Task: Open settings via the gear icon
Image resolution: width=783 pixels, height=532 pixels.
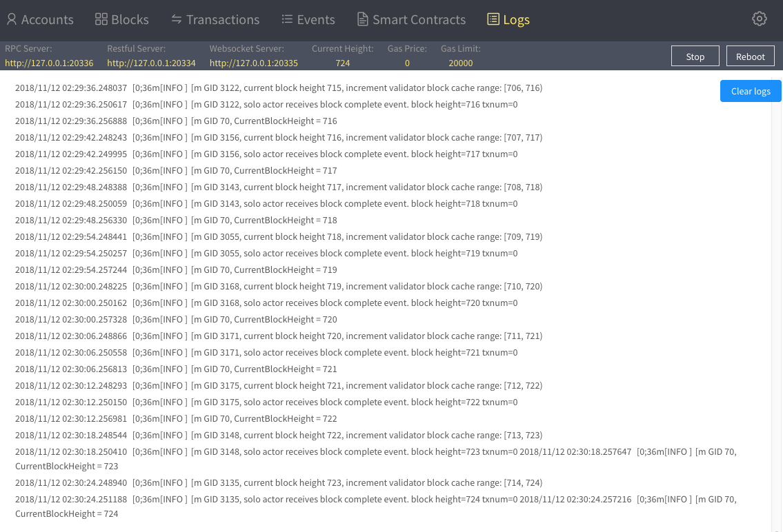Action: click(x=760, y=19)
